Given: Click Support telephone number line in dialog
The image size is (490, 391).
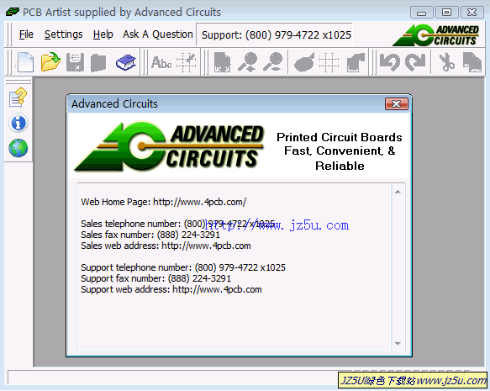Looking at the screenshot, I should coord(183,267).
